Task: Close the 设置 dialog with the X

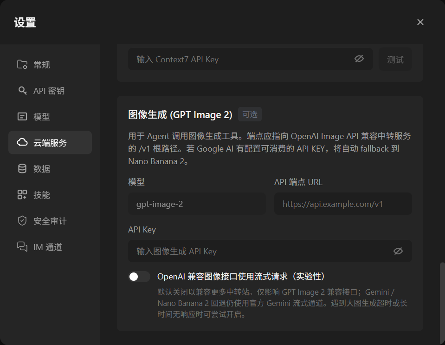Action: click(x=420, y=22)
